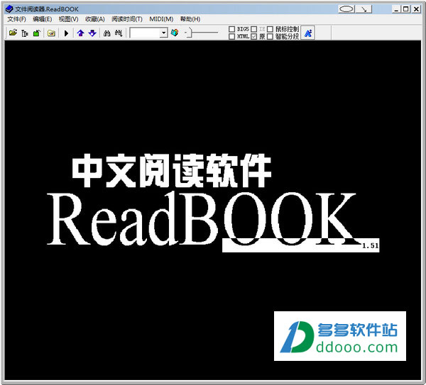Go to previous page with blue up arrow
This screenshot has width=426, height=385.
pos(80,33)
